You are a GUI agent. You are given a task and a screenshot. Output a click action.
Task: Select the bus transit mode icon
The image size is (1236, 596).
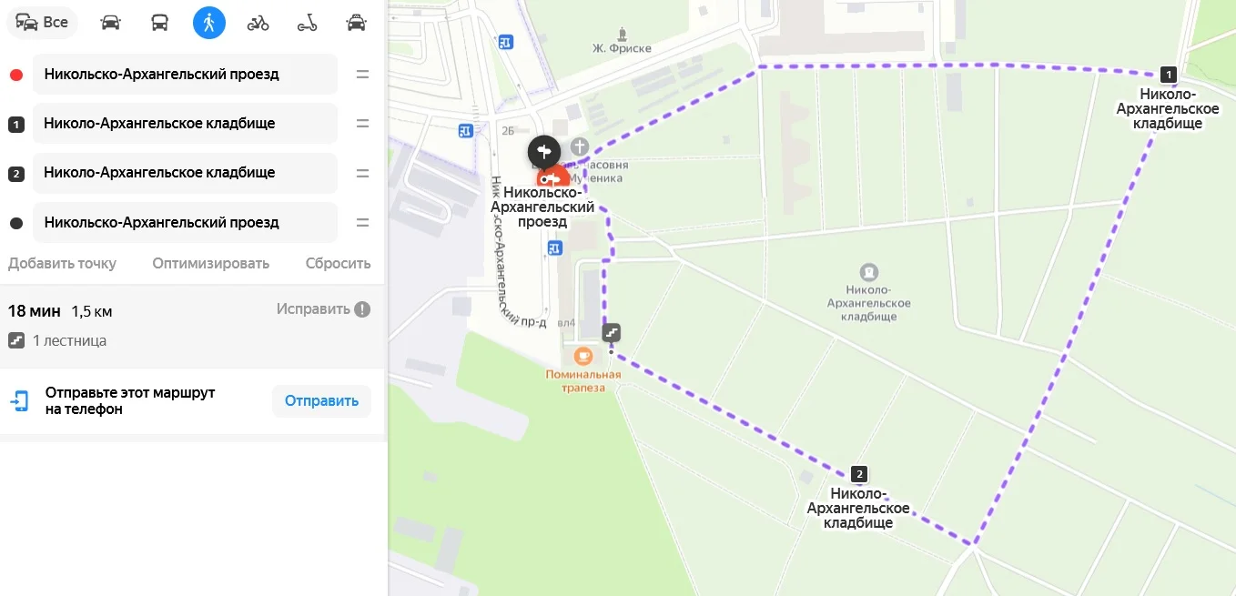[x=159, y=23]
